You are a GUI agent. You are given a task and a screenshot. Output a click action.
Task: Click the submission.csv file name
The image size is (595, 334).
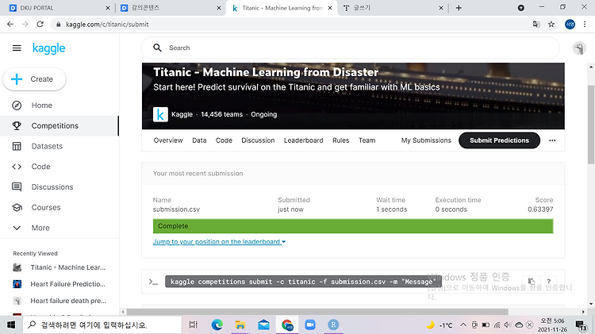click(x=176, y=209)
